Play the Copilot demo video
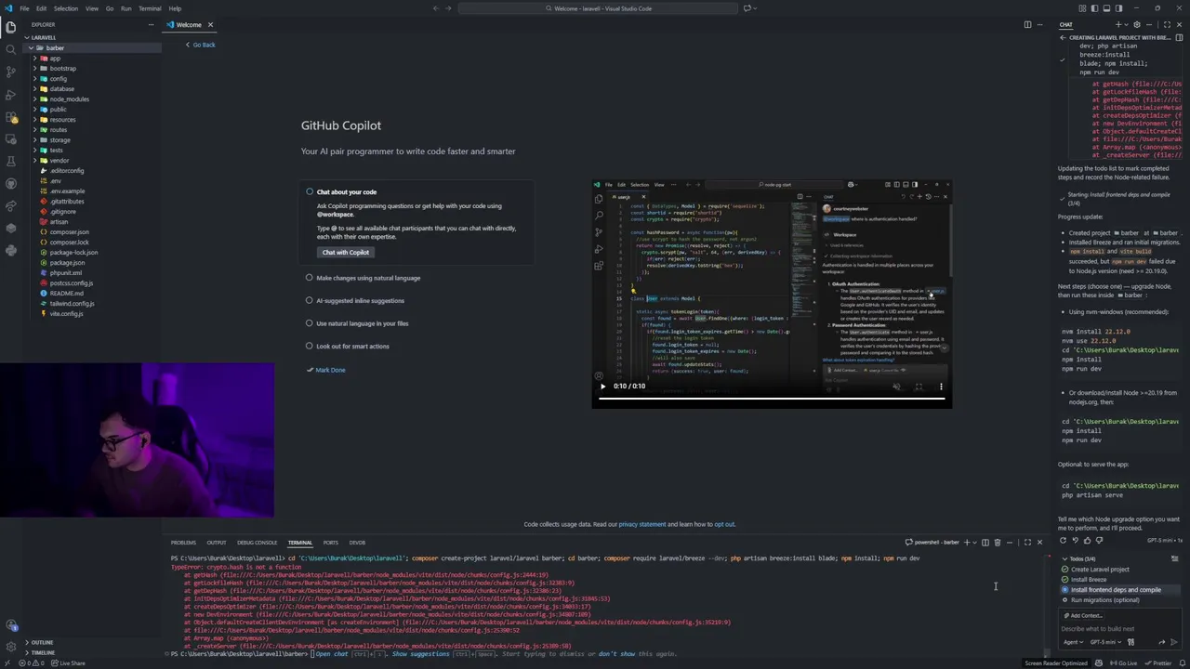The width and height of the screenshot is (1190, 669). 602,387
